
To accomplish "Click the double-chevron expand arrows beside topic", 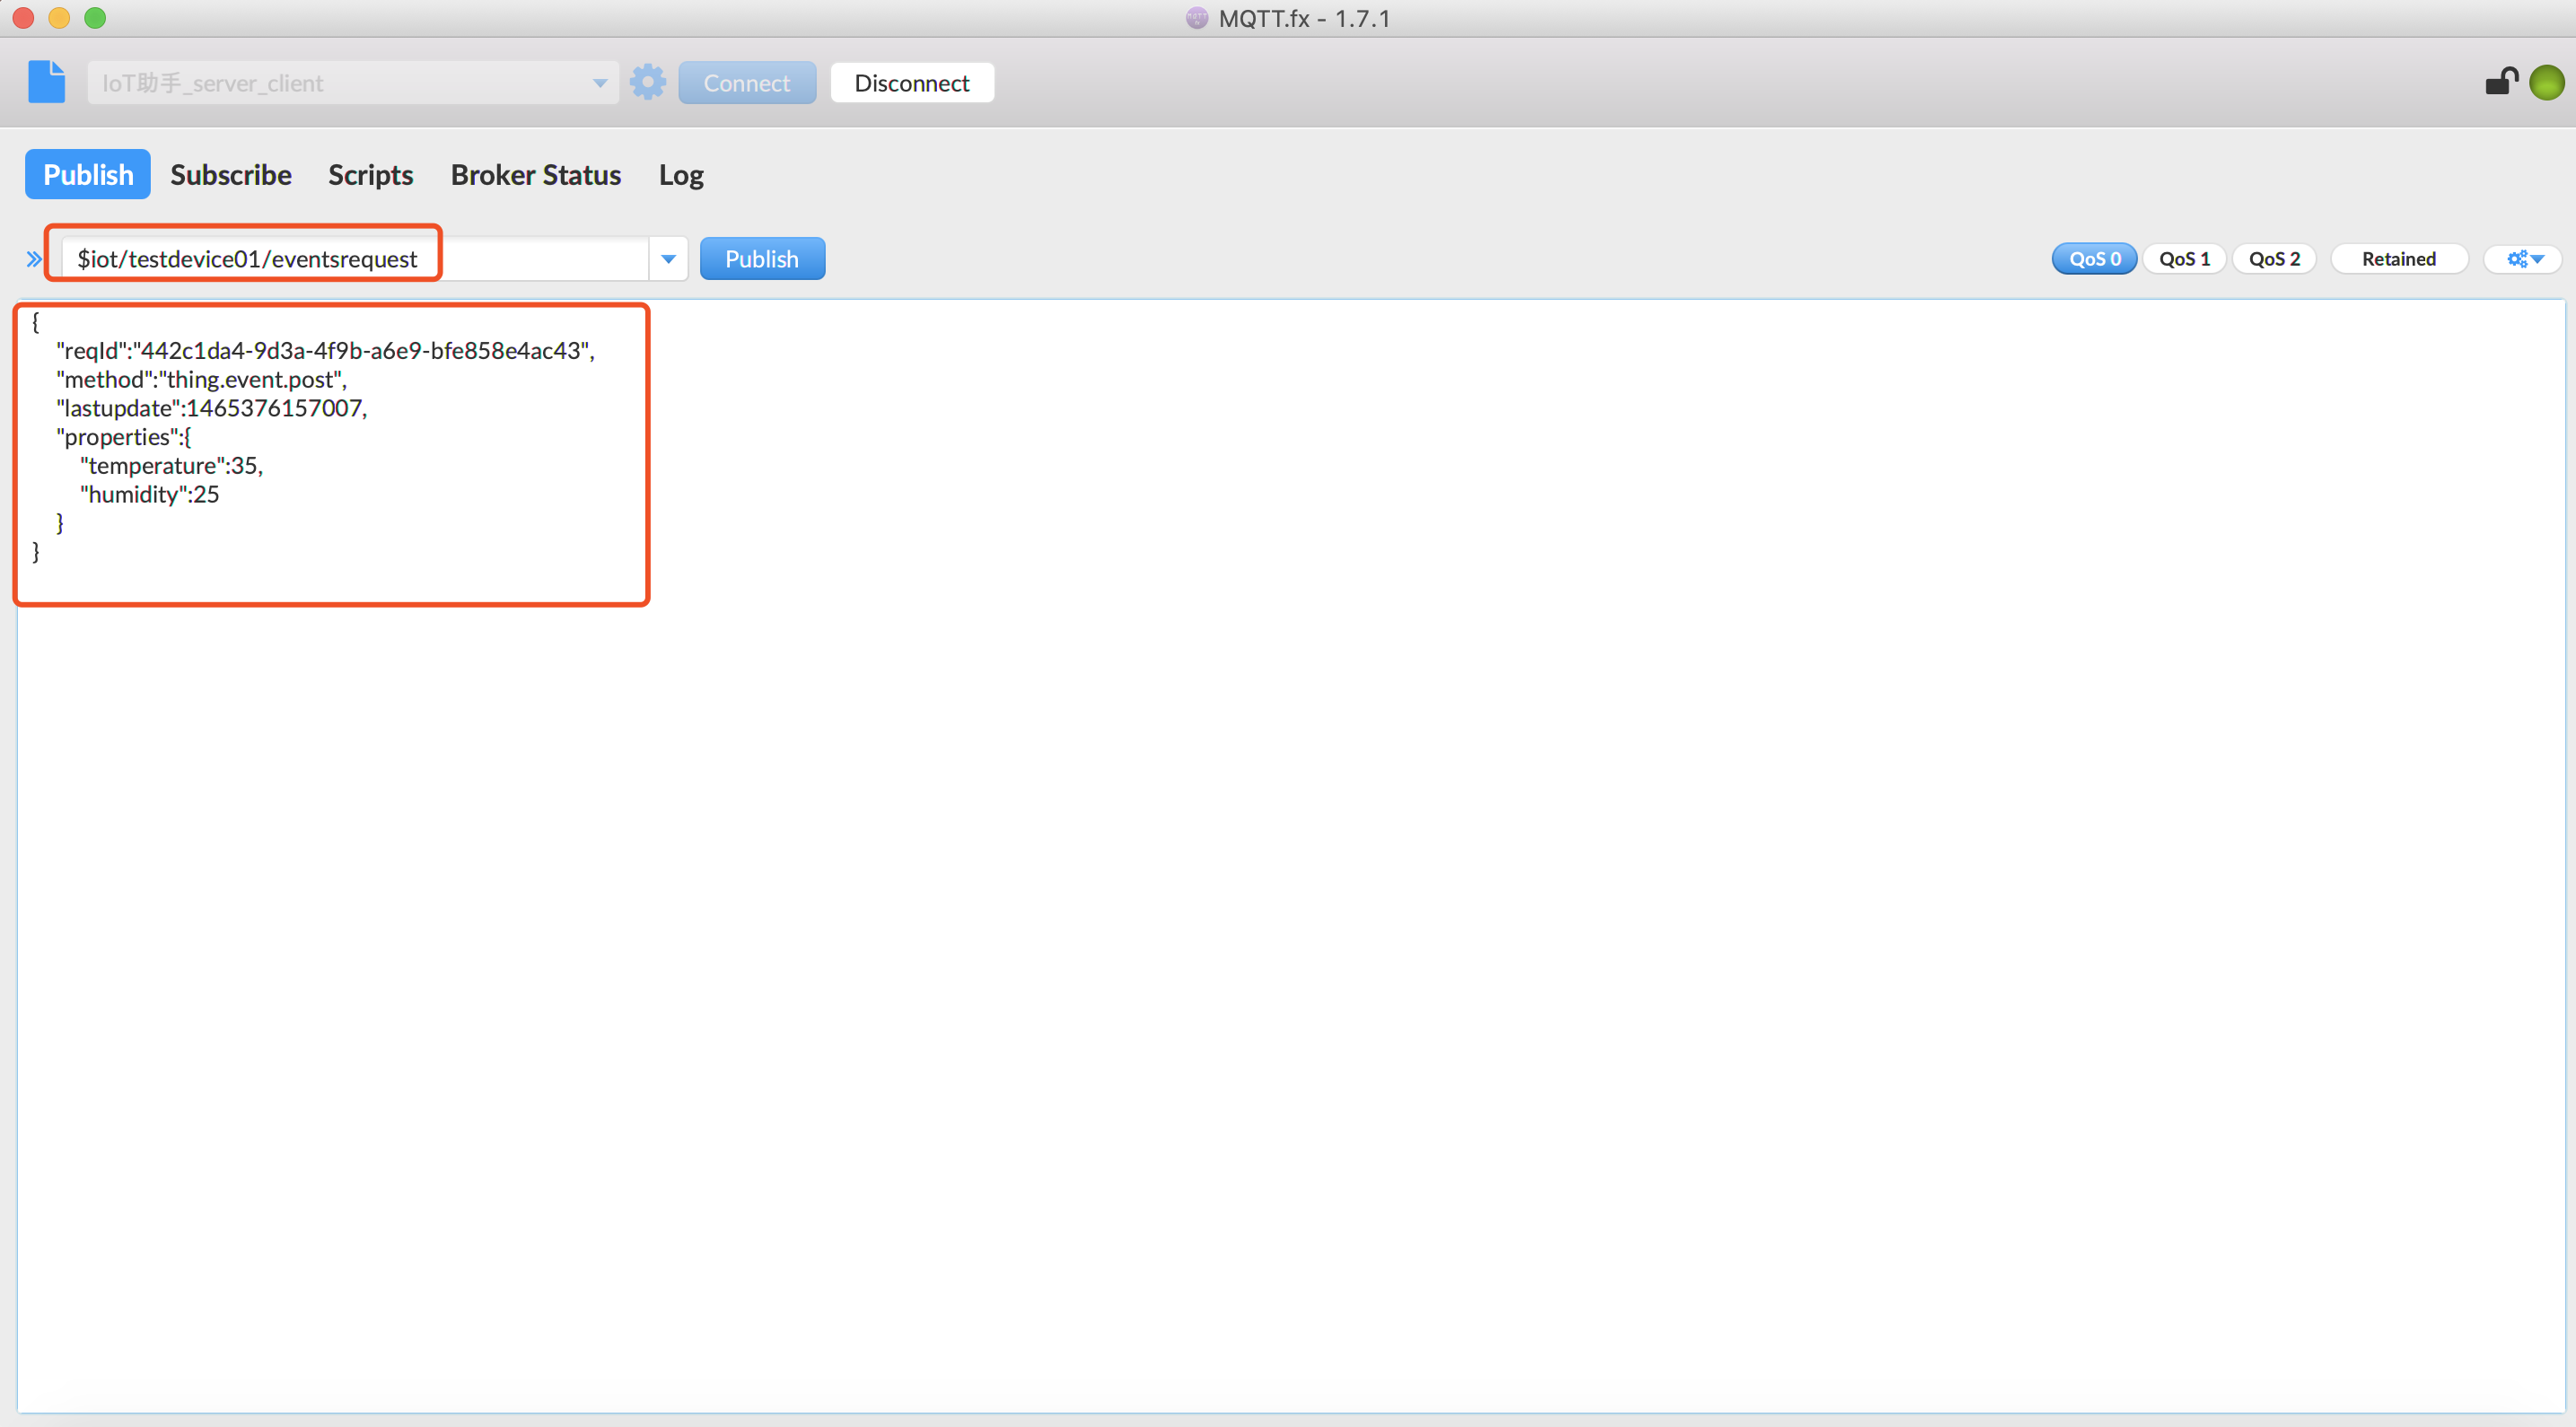I will [34, 259].
